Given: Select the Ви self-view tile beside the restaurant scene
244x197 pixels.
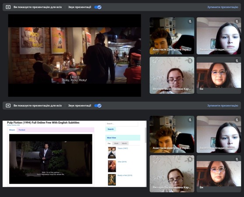Looking at the screenshot, I should click(219, 75).
